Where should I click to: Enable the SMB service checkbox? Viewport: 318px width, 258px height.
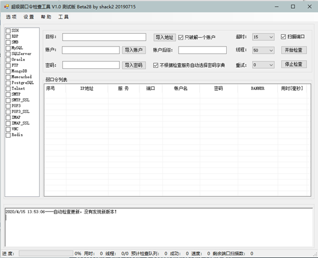click(x=8, y=42)
